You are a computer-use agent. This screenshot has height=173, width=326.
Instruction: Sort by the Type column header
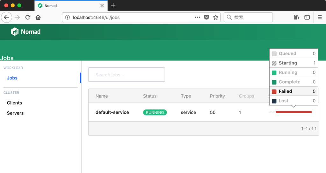click(x=186, y=96)
